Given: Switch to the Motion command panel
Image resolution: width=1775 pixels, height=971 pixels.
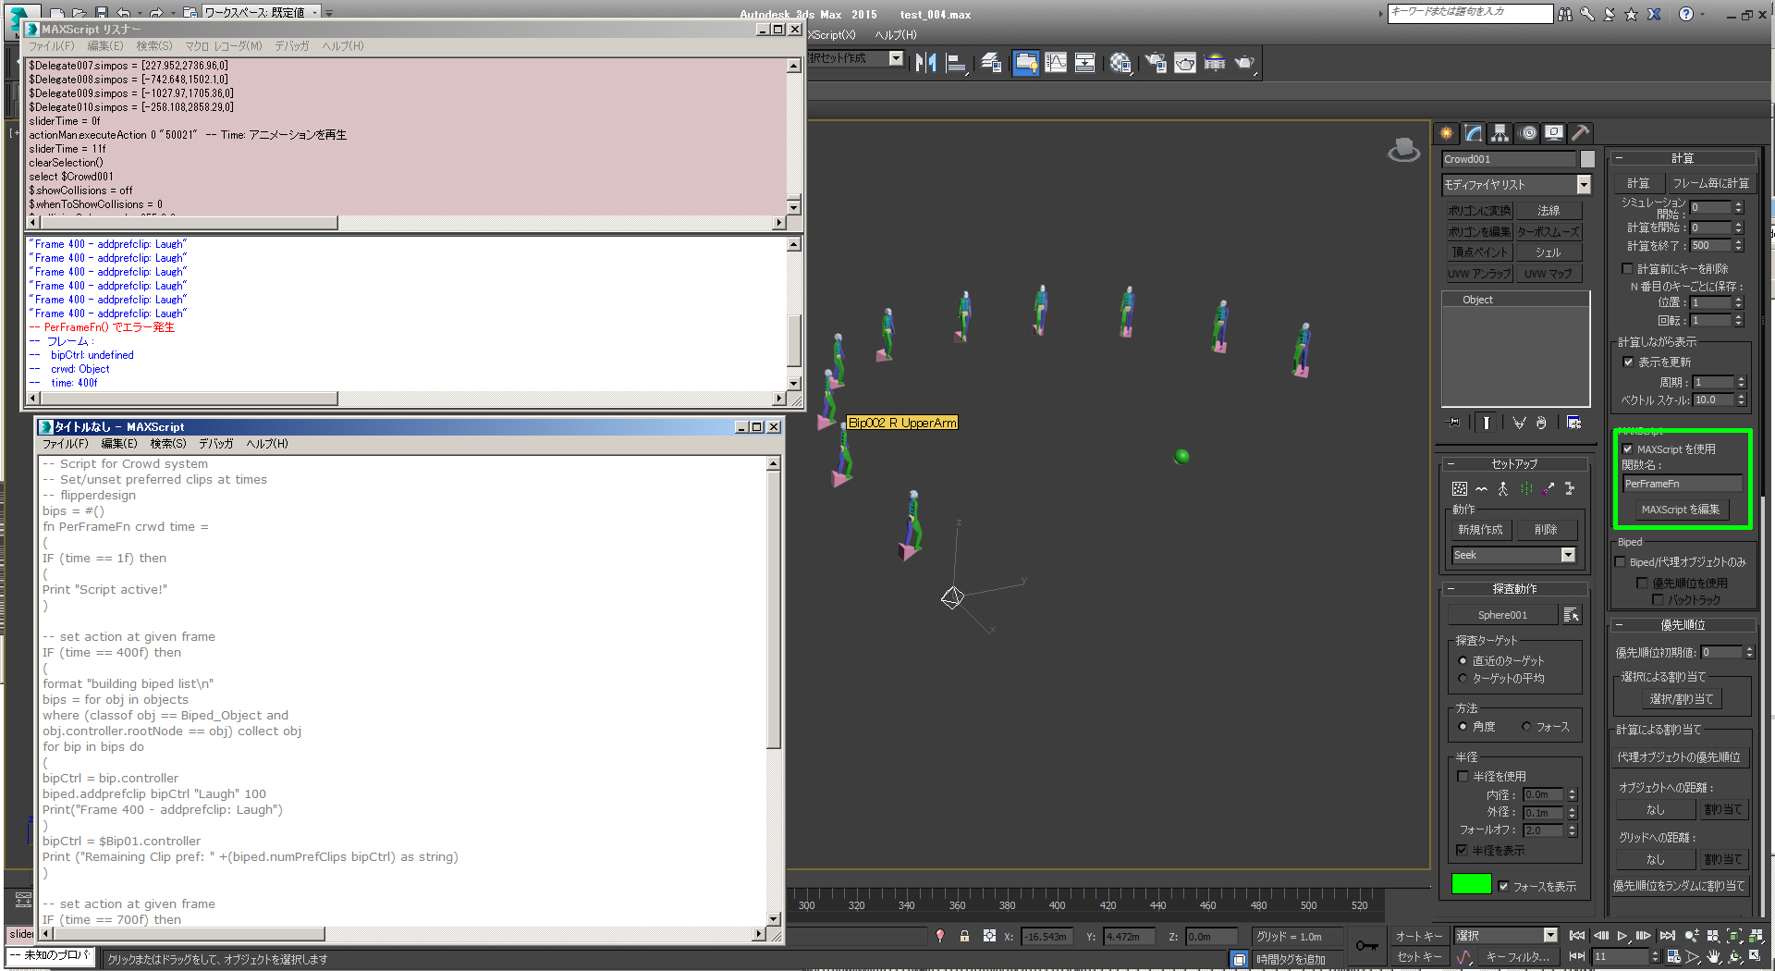Looking at the screenshot, I should pyautogui.click(x=1528, y=133).
